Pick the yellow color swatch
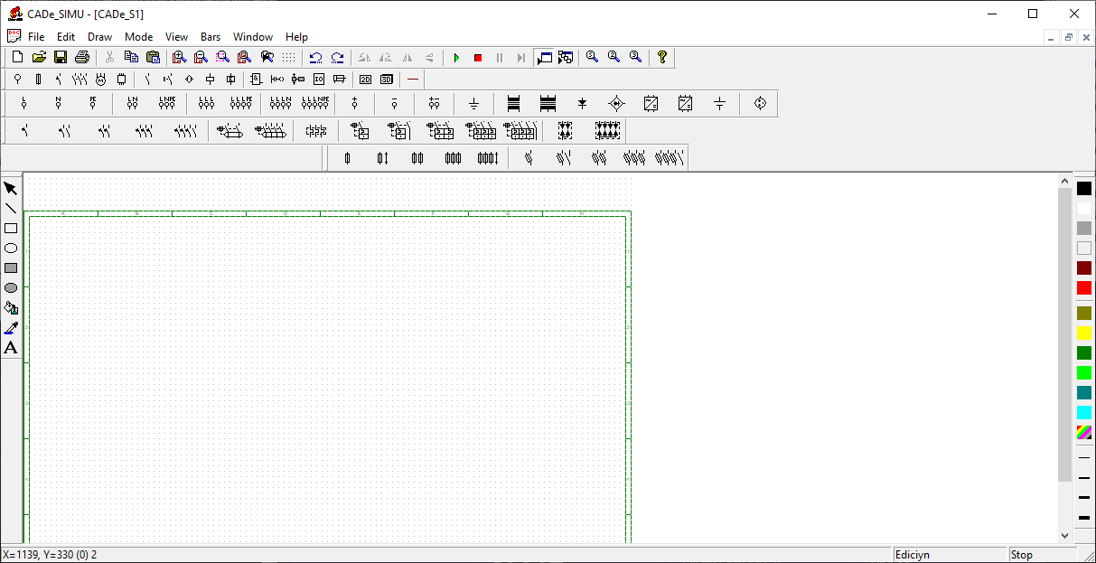 (1084, 333)
